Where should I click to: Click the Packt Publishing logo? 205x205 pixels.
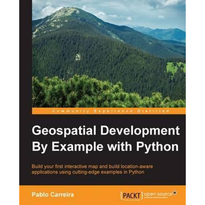pyautogui.click(x=132, y=196)
